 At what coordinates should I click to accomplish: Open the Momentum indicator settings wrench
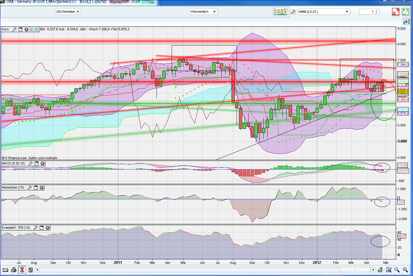click(x=29, y=187)
